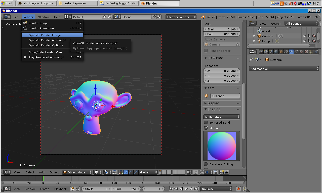Toggle the Camera visibility eye in outliner
The height and width of the screenshot is (193, 322).
pyautogui.click(x=304, y=36)
